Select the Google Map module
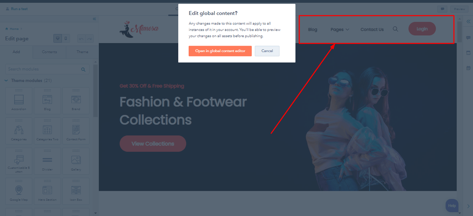473x216 pixels. point(19,192)
